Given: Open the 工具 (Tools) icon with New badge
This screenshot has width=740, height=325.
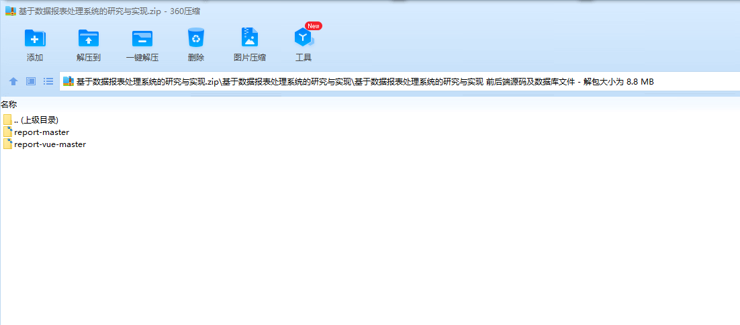Looking at the screenshot, I should pos(304,37).
